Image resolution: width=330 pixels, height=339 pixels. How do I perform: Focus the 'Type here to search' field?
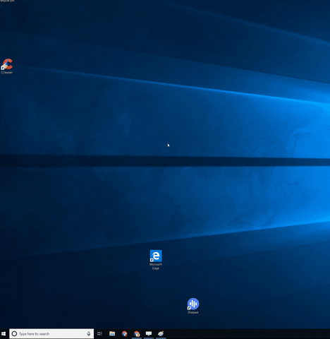click(51, 333)
